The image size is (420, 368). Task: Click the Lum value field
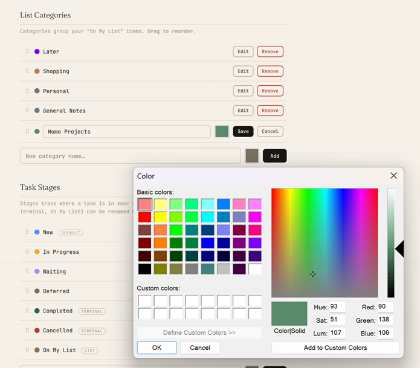tap(337, 333)
